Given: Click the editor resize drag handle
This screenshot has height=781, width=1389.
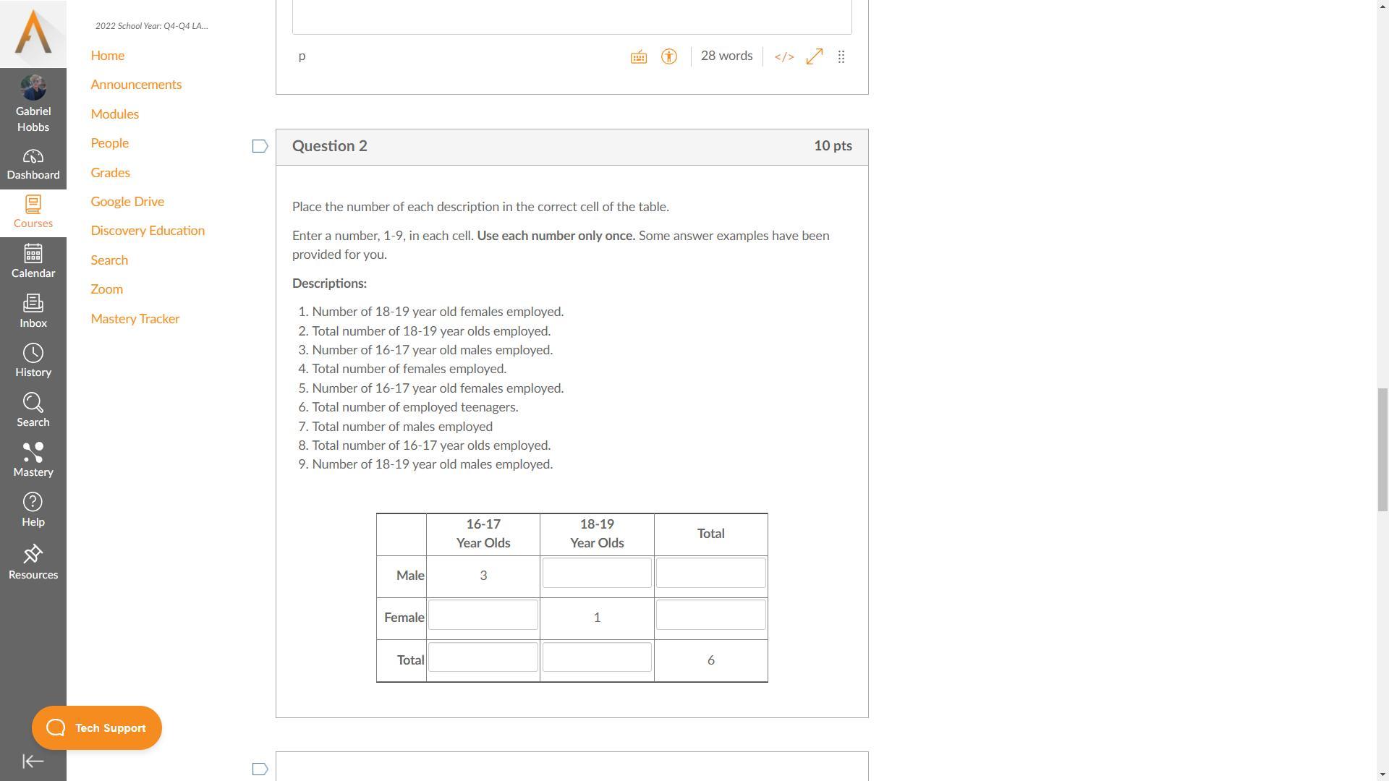Looking at the screenshot, I should (841, 56).
